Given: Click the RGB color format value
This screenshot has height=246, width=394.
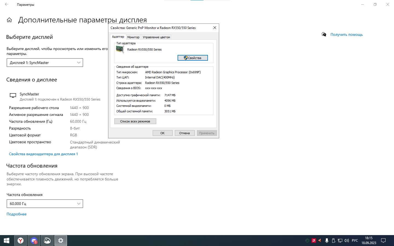Looking at the screenshot, I should pos(74,135).
